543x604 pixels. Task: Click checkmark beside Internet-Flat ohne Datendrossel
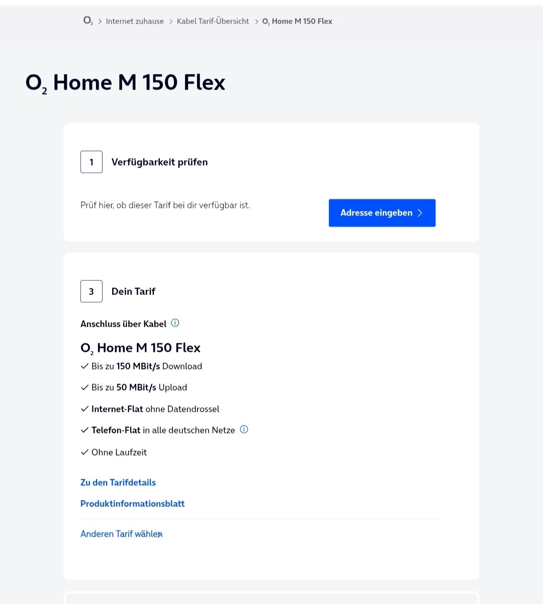84,409
